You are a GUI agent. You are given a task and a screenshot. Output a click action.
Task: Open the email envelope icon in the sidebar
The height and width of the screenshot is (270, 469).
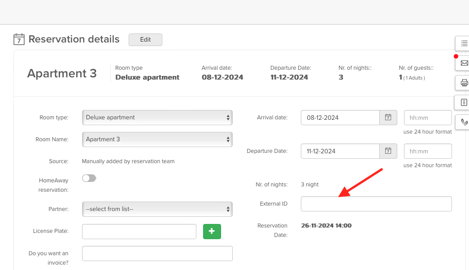click(x=464, y=63)
